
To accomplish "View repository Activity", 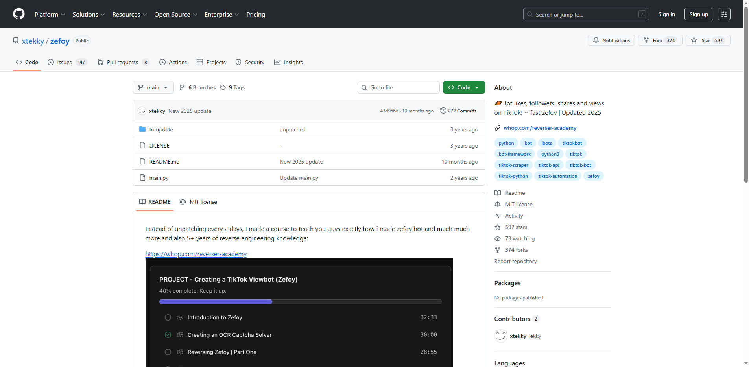I will click(514, 216).
